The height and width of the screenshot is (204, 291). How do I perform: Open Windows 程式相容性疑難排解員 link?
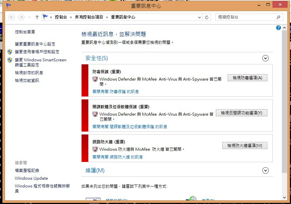(x=42, y=188)
